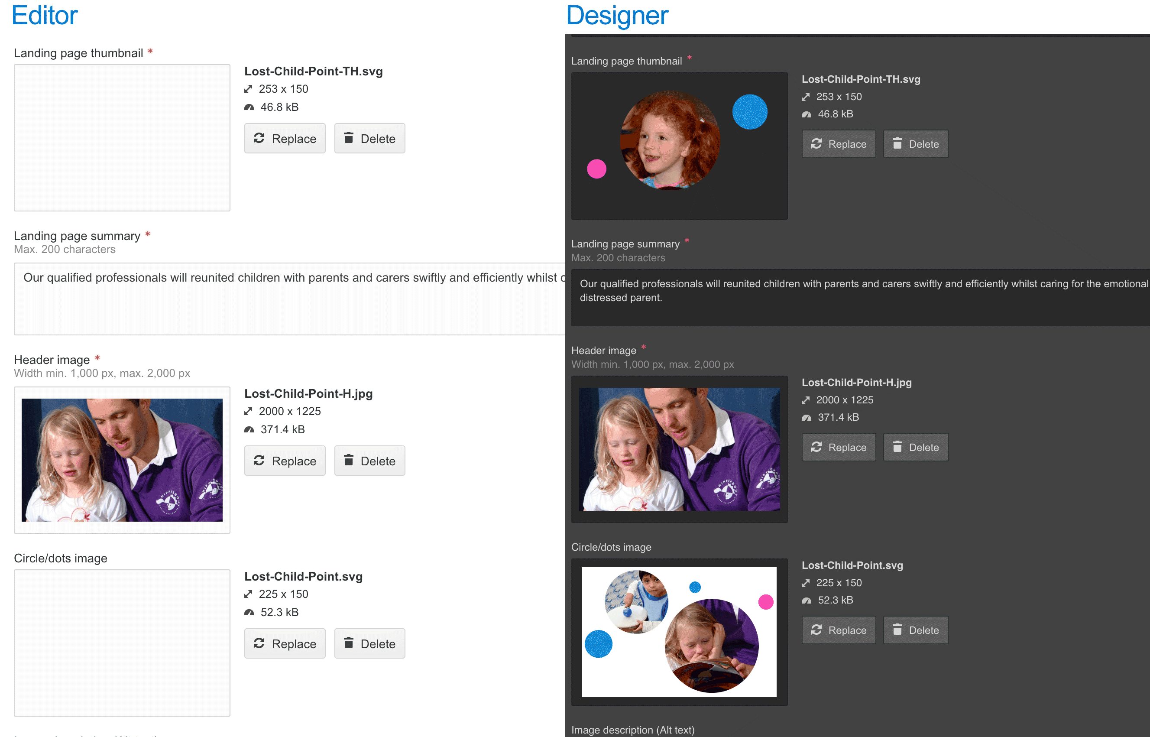Click the refresh icon for Circle/dots image in Designer

point(816,630)
